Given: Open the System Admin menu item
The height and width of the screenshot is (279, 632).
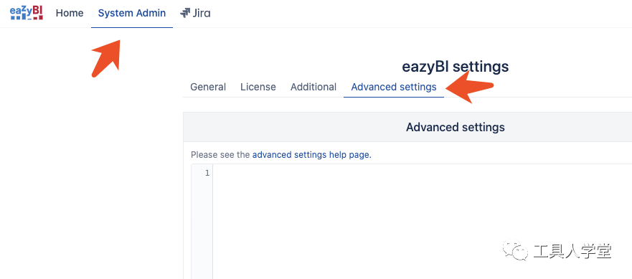Looking at the screenshot, I should tap(132, 14).
